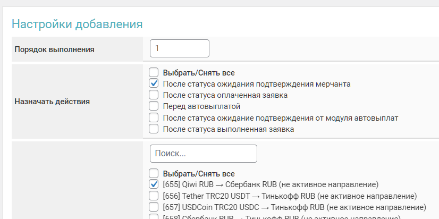Enable После статуса оплаченная заявка checkbox
439x219 pixels.
point(154,95)
